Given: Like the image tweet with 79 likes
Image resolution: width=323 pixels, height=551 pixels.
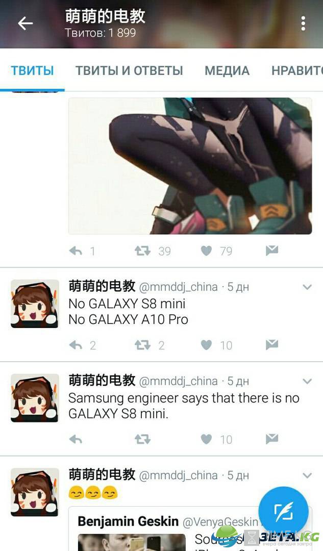Looking at the screenshot, I should click(x=206, y=251).
